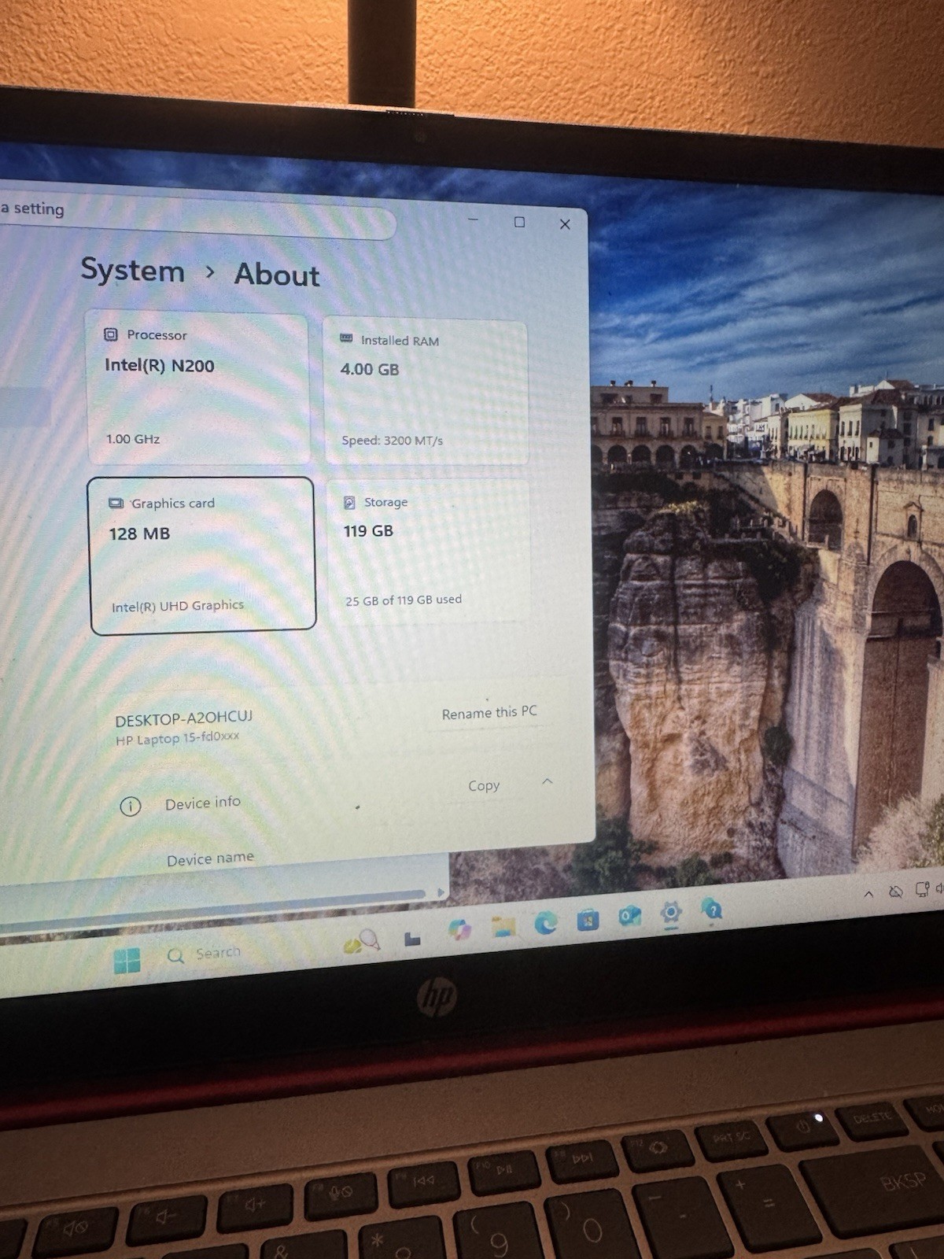The height and width of the screenshot is (1259, 944).
Task: Go back to System breadcrumb
Action: (133, 270)
